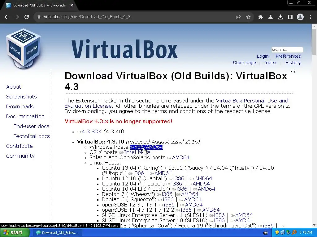Click the magnifier tray icon

294,233
